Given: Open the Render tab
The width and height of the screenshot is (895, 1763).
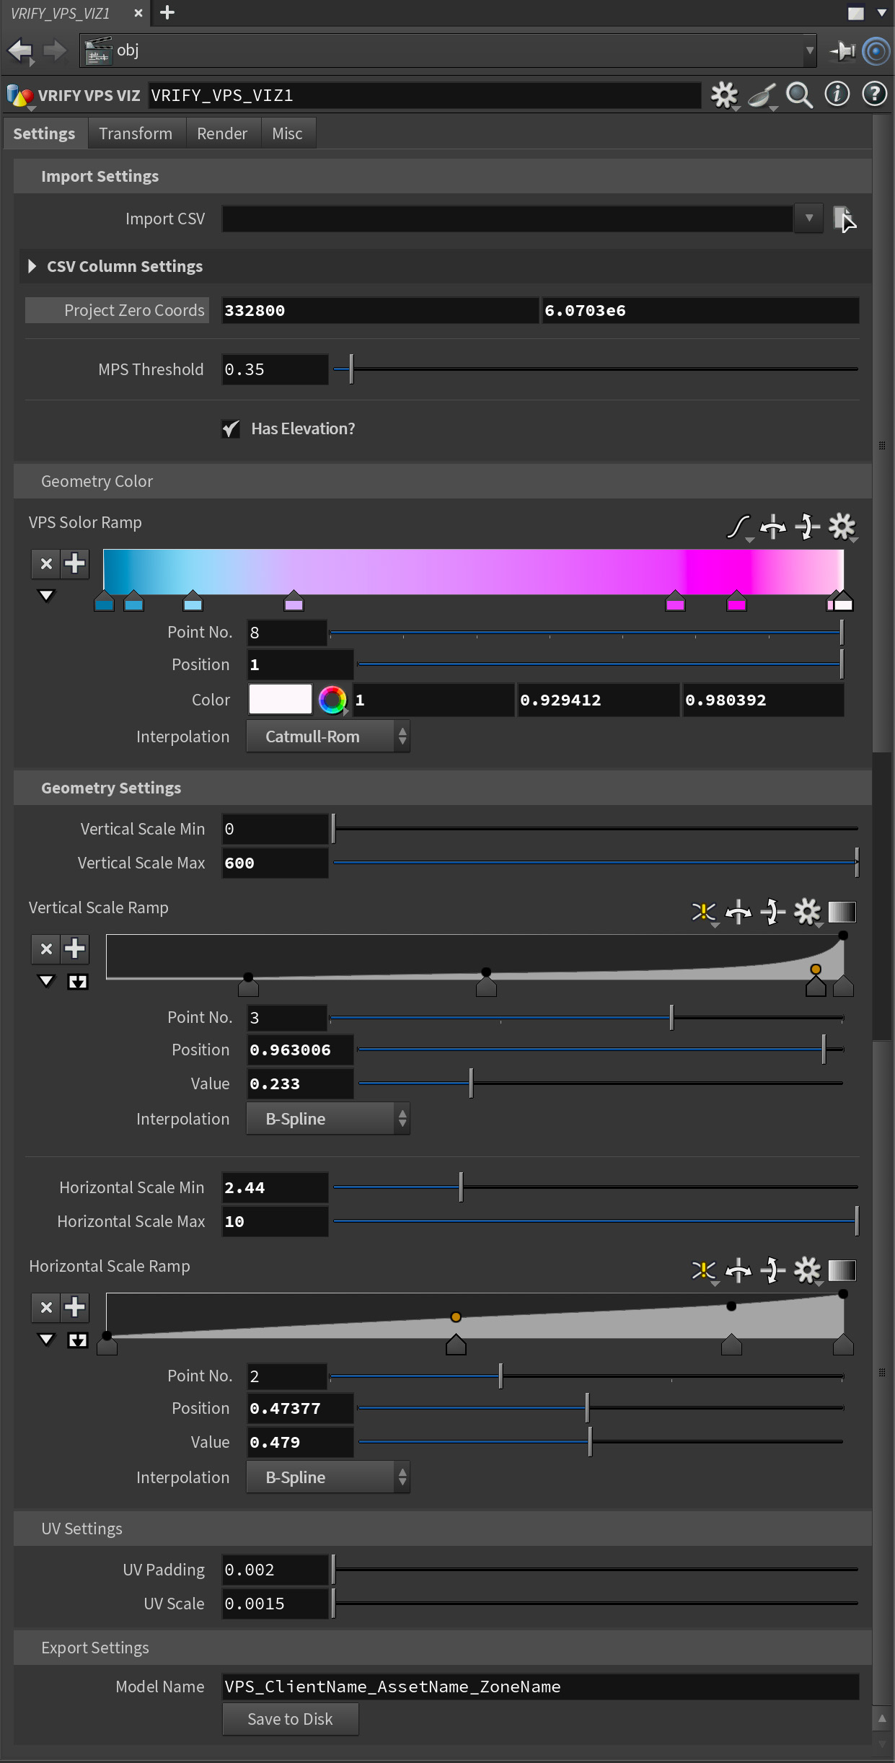Looking at the screenshot, I should point(222,133).
